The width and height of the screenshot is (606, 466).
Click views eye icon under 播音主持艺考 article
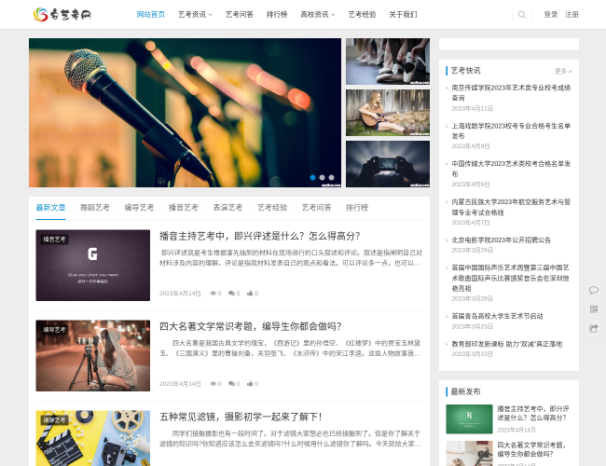[x=213, y=294]
